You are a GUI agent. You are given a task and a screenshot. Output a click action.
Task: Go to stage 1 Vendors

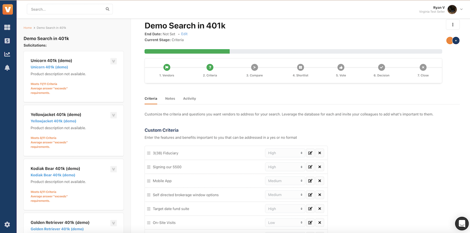[167, 67]
